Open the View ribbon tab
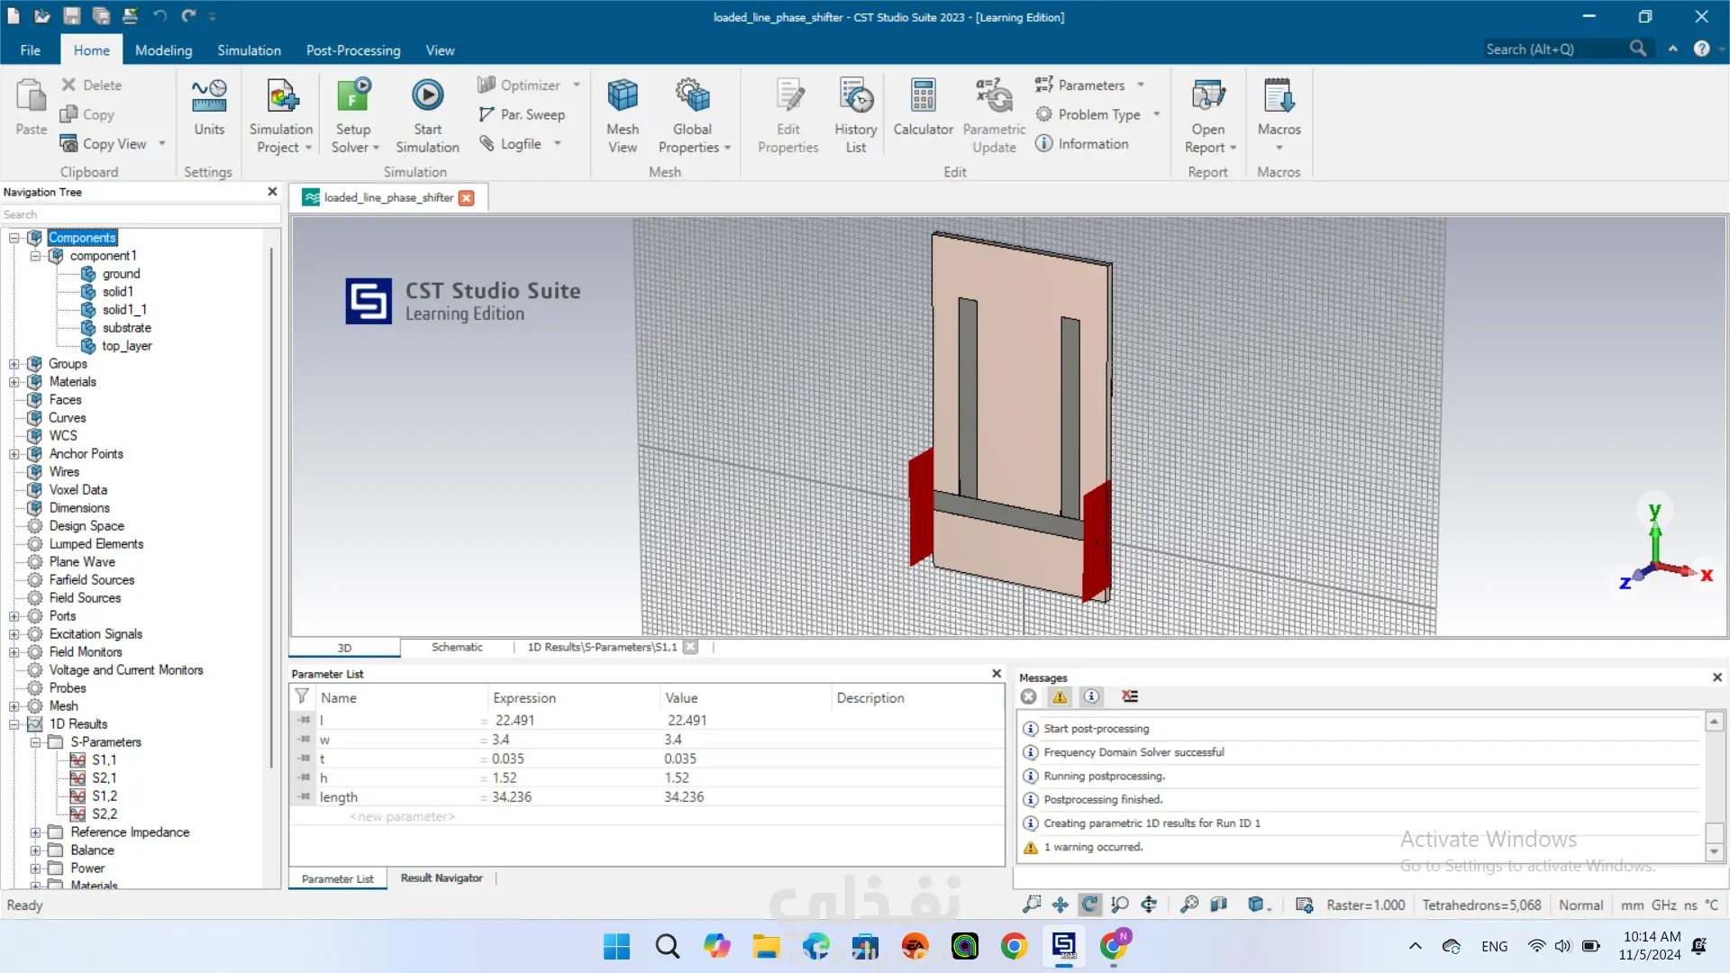The width and height of the screenshot is (1730, 973). pos(440,50)
